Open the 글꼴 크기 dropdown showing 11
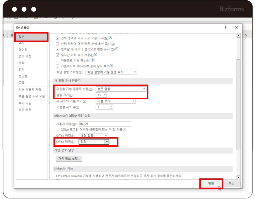This screenshot has width=255, height=199. pyautogui.click(x=101, y=95)
